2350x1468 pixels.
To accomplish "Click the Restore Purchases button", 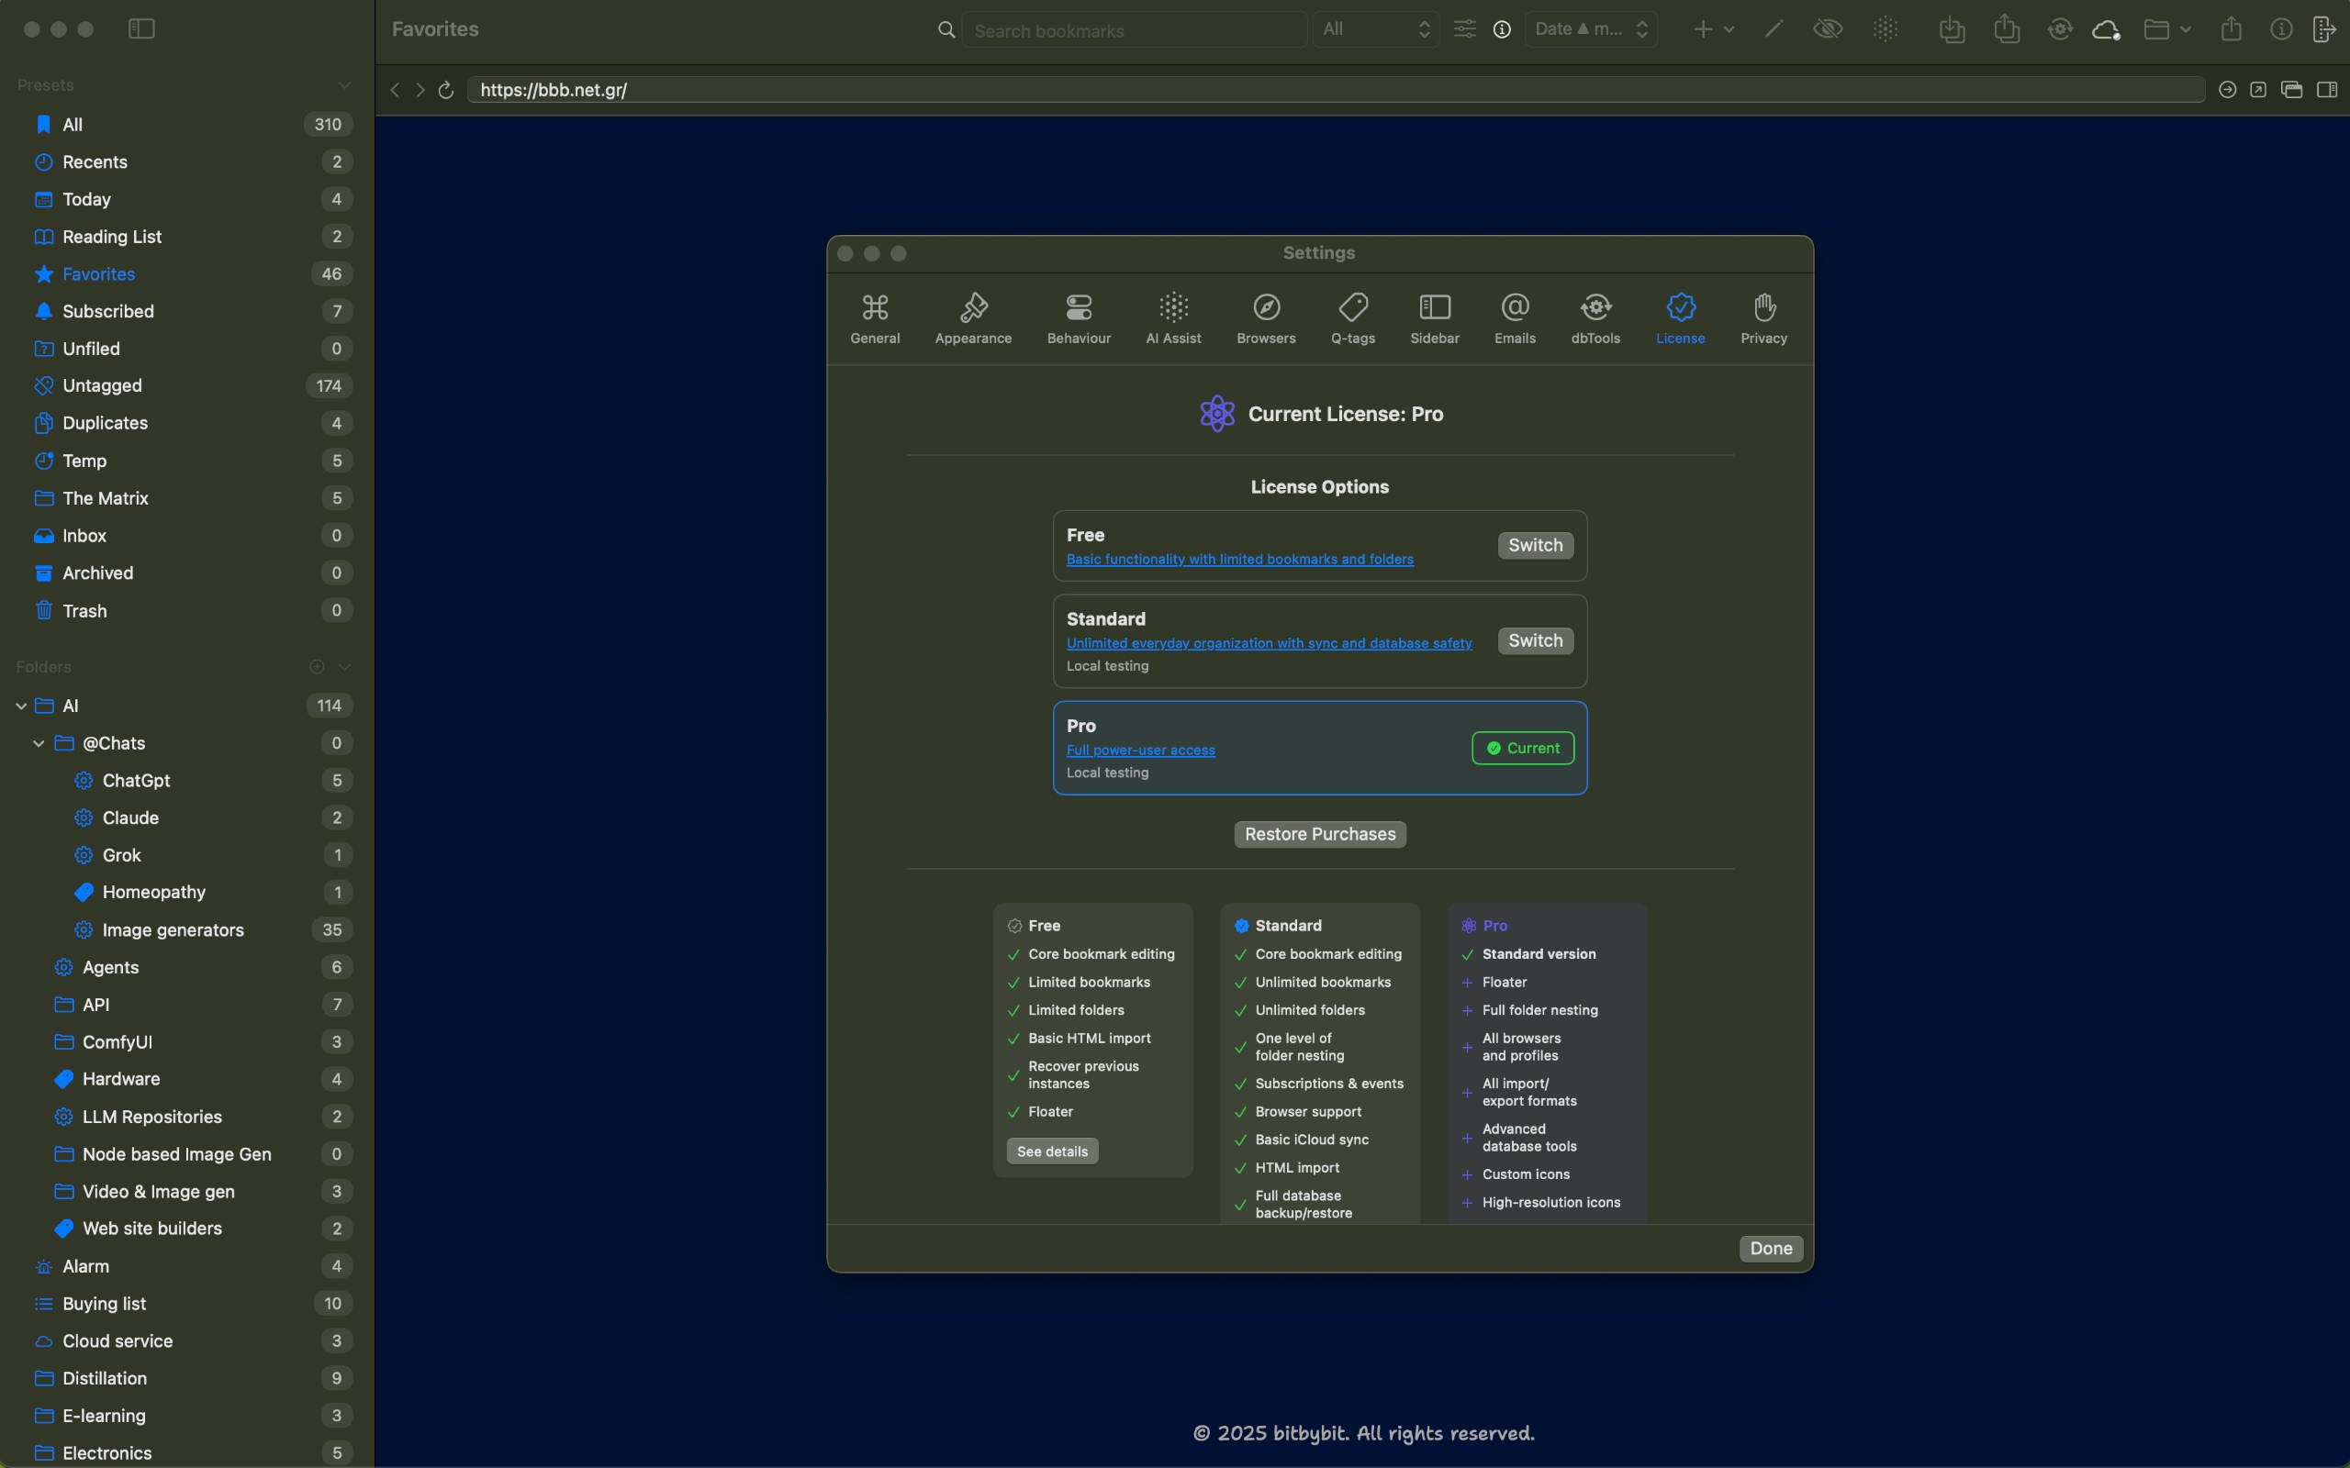I will click(1320, 834).
